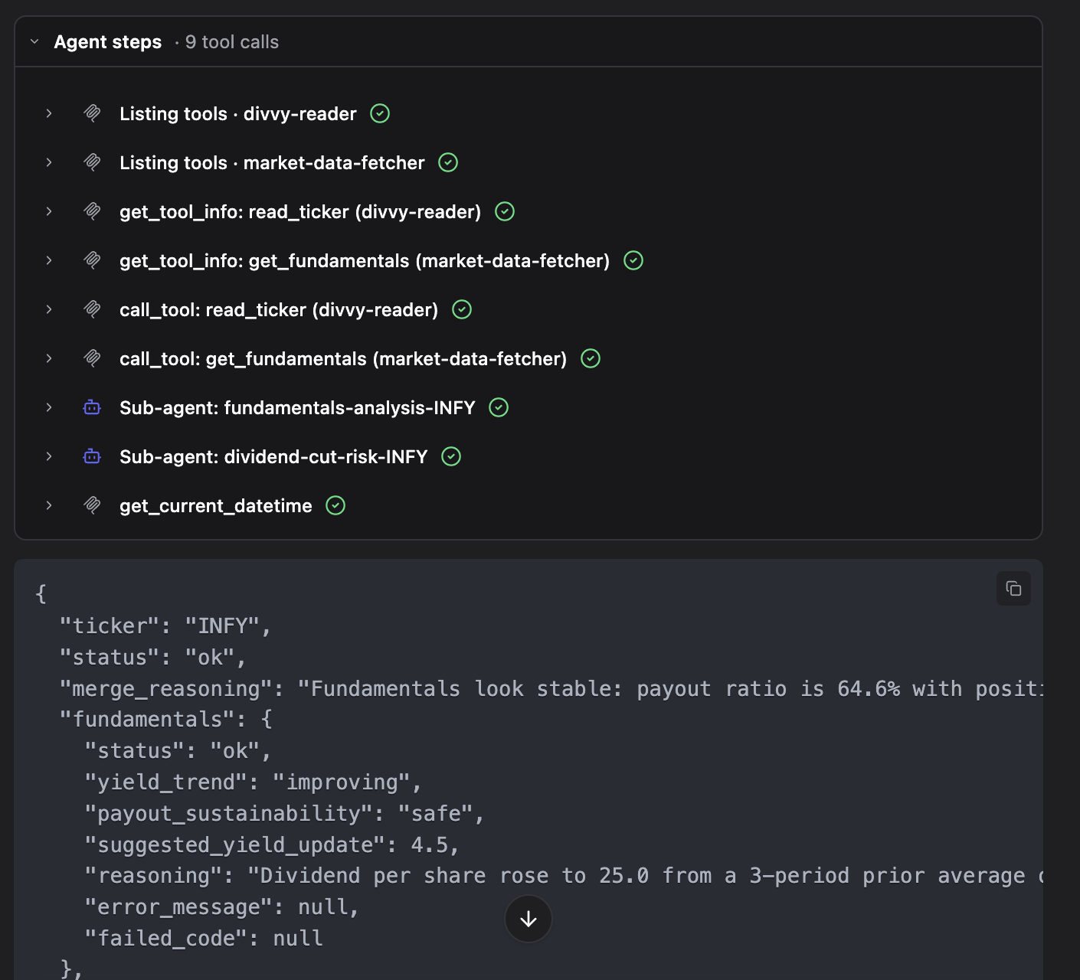The image size is (1080, 980).
Task: Click success checkmark on Listing tools market-data-fetcher
Action: click(448, 162)
